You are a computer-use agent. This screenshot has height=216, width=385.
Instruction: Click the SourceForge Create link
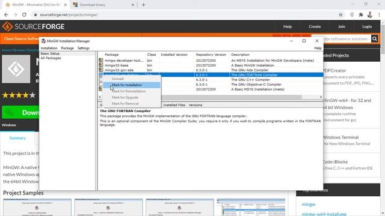pos(315,26)
